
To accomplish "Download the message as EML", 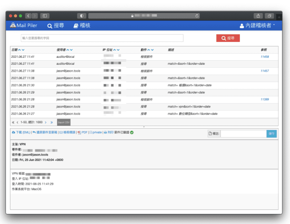I will pos(21,132).
